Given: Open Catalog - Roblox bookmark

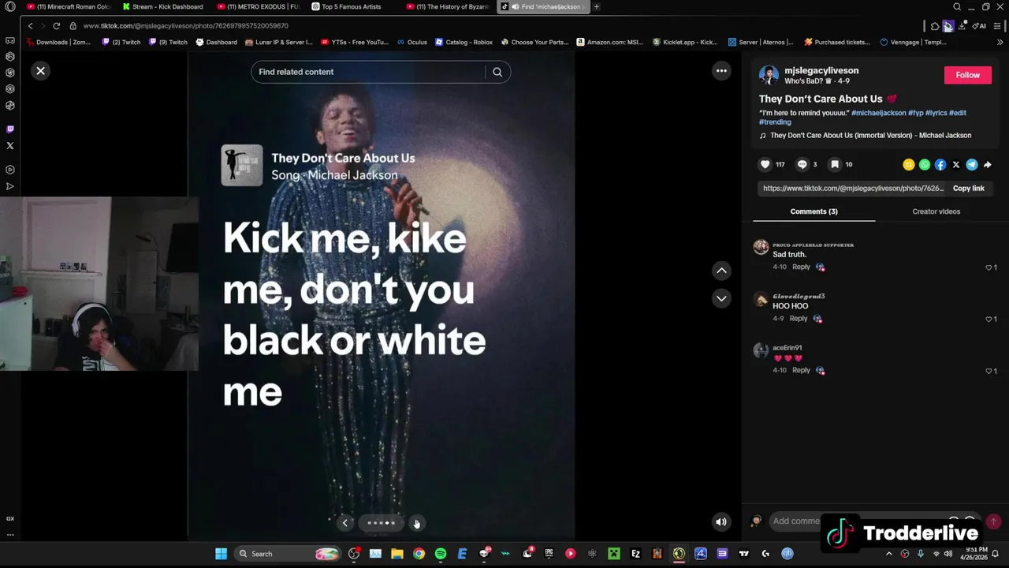Looking at the screenshot, I should [464, 42].
